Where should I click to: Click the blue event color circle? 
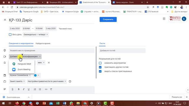35,75
